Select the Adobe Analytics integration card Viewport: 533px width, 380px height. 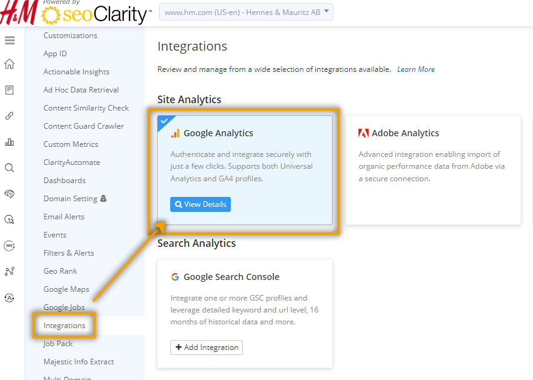pos(433,169)
